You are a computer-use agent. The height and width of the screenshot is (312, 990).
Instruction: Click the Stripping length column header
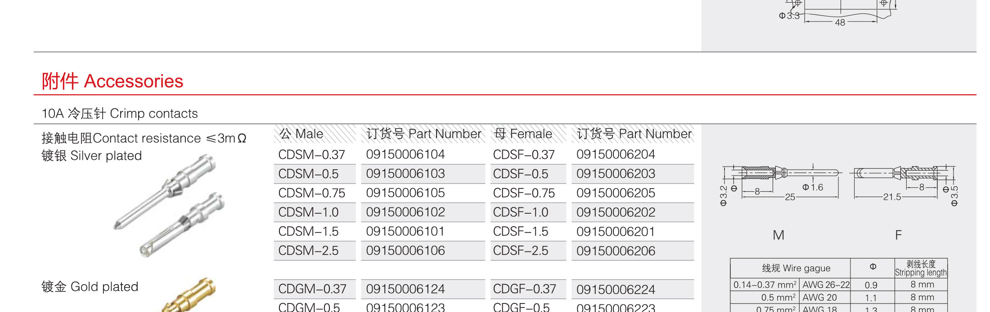[x=921, y=268]
